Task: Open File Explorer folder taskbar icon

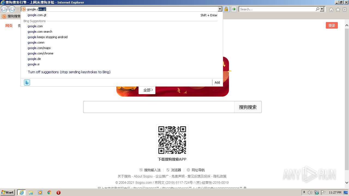Action: pos(31,192)
